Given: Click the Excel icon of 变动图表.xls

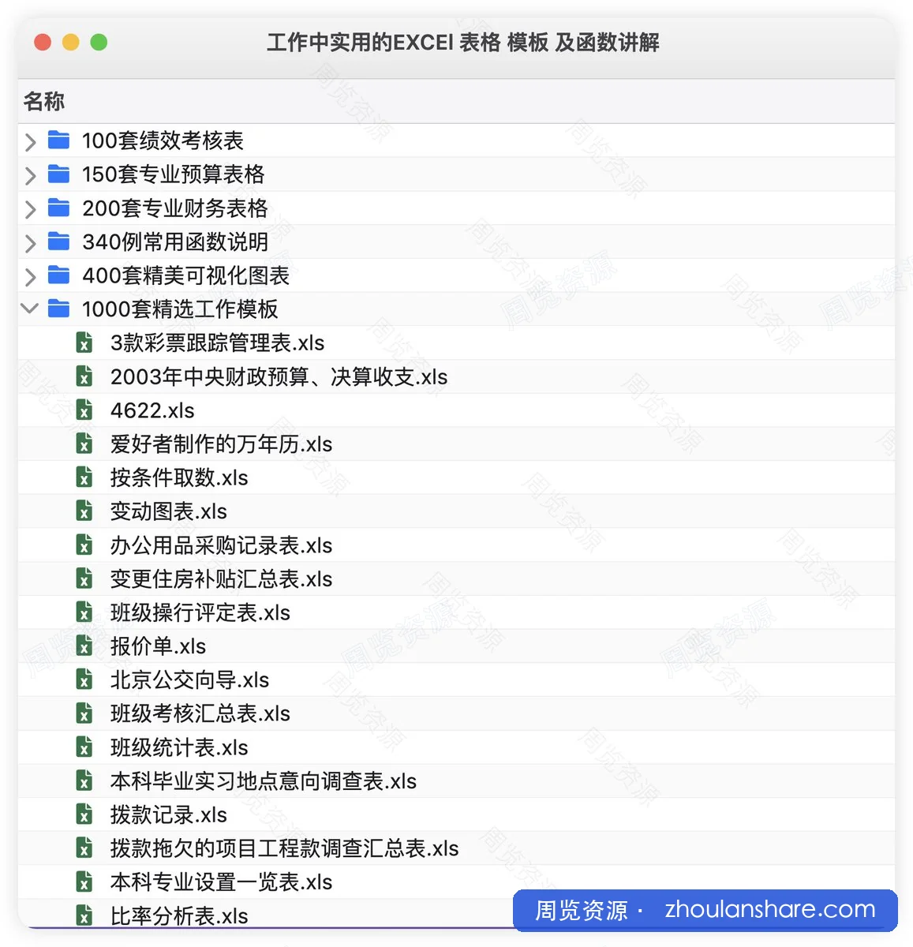Looking at the screenshot, I should pyautogui.click(x=84, y=511).
